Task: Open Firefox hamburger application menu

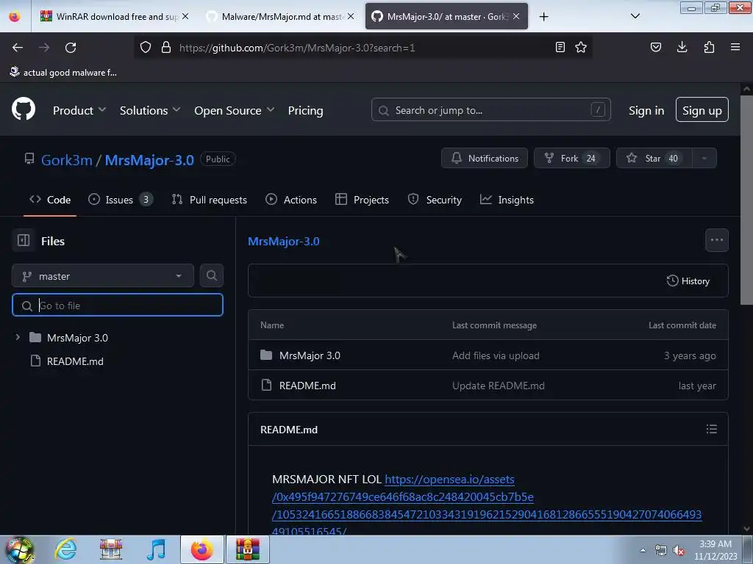Action: 735,47
